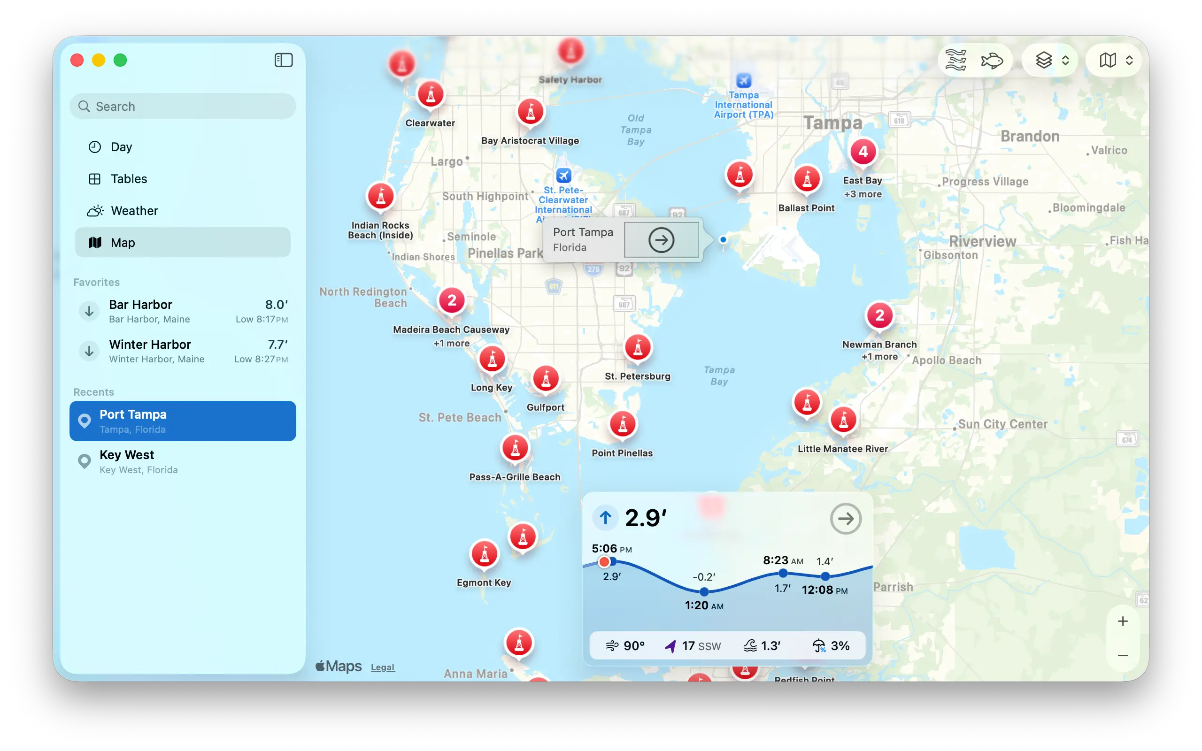Click the 90° wind temperature reading
Image resolution: width=1202 pixels, height=751 pixels.
(x=625, y=646)
